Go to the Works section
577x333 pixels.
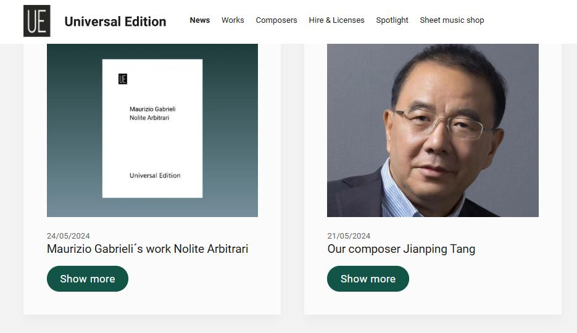click(233, 20)
